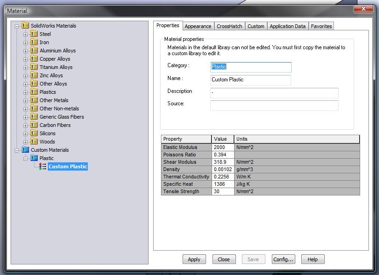Expand the Woods category

click(25, 142)
